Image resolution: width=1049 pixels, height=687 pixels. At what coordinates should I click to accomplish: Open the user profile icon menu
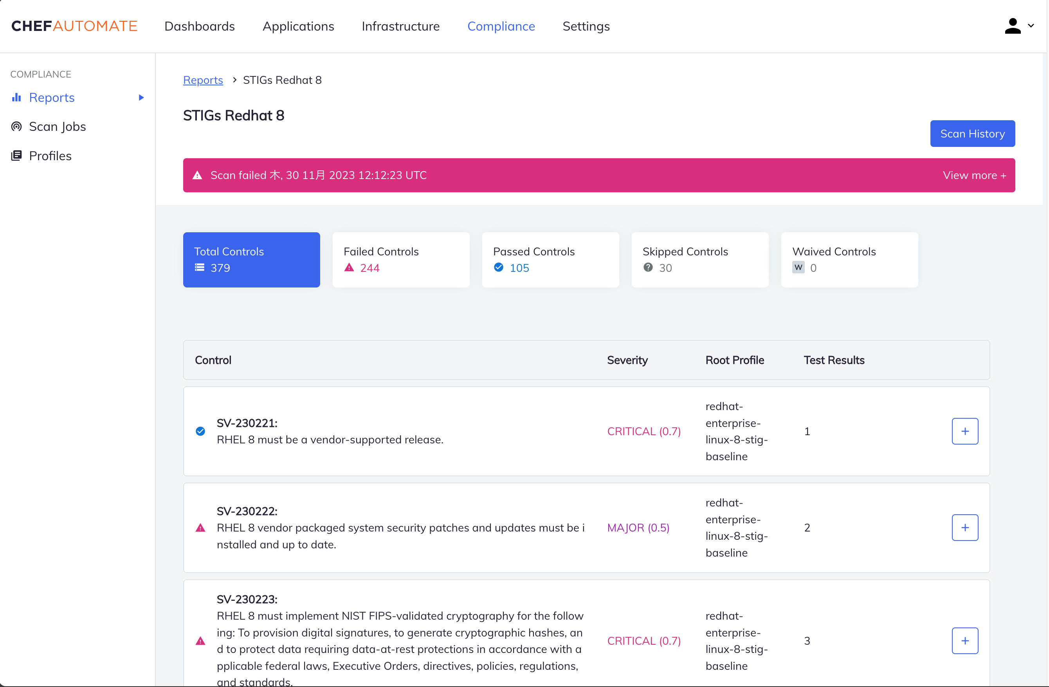pyautogui.click(x=1013, y=26)
